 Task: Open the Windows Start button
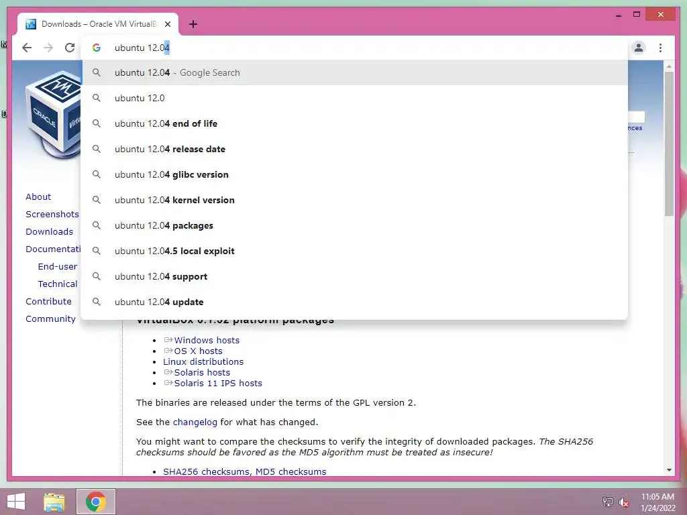(x=16, y=502)
